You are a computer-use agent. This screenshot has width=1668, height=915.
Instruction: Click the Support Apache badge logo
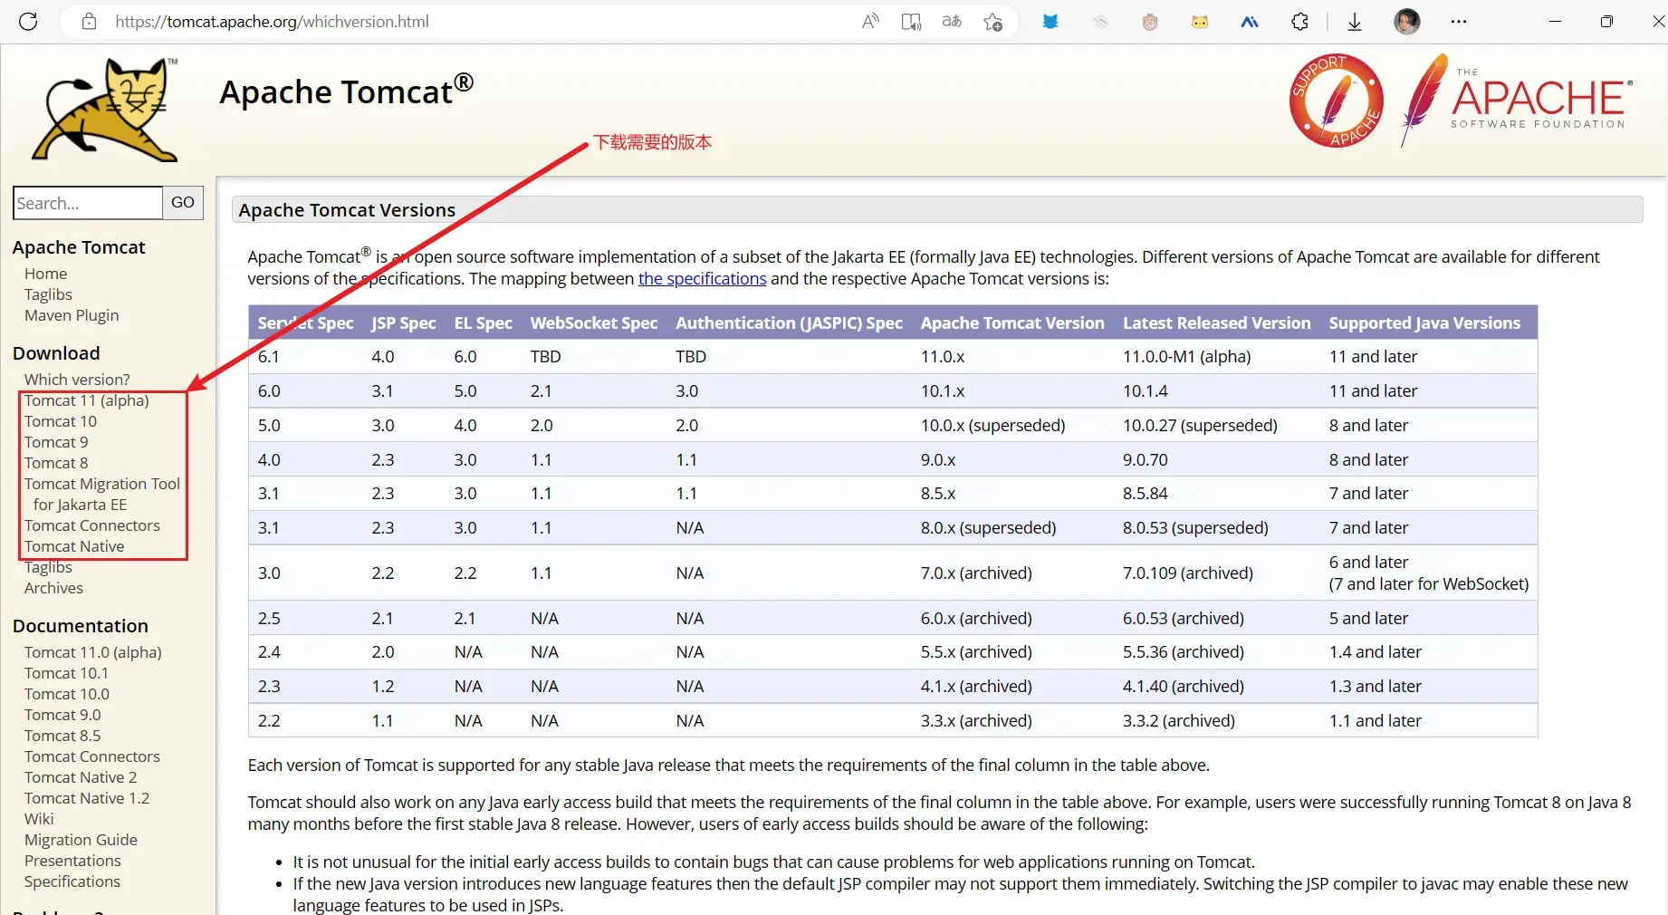pyautogui.click(x=1336, y=100)
